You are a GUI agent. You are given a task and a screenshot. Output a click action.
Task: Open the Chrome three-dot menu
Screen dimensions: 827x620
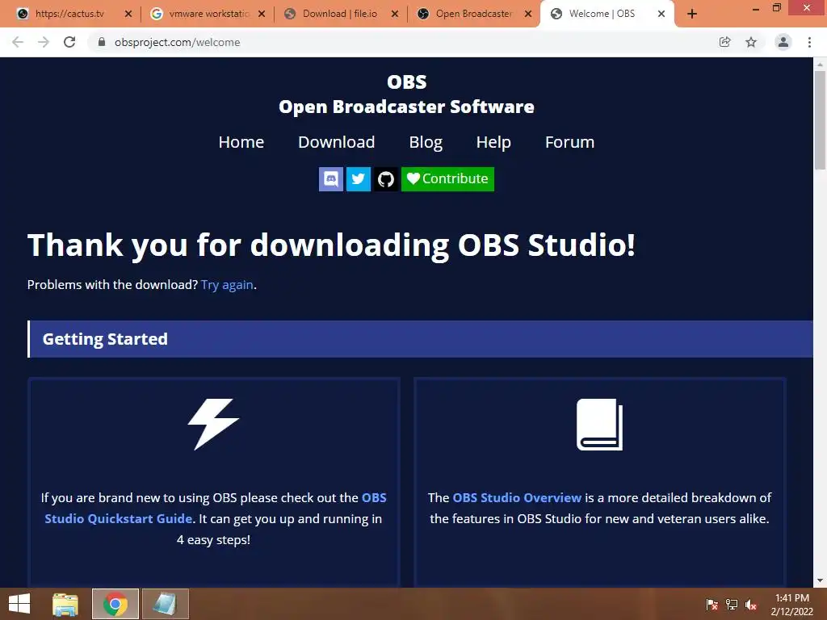tap(809, 42)
